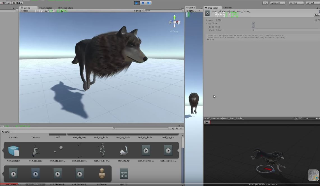Disable the Loop Pose checkbox
Image resolution: width=320 pixels, height=186 pixels.
pyautogui.click(x=253, y=27)
